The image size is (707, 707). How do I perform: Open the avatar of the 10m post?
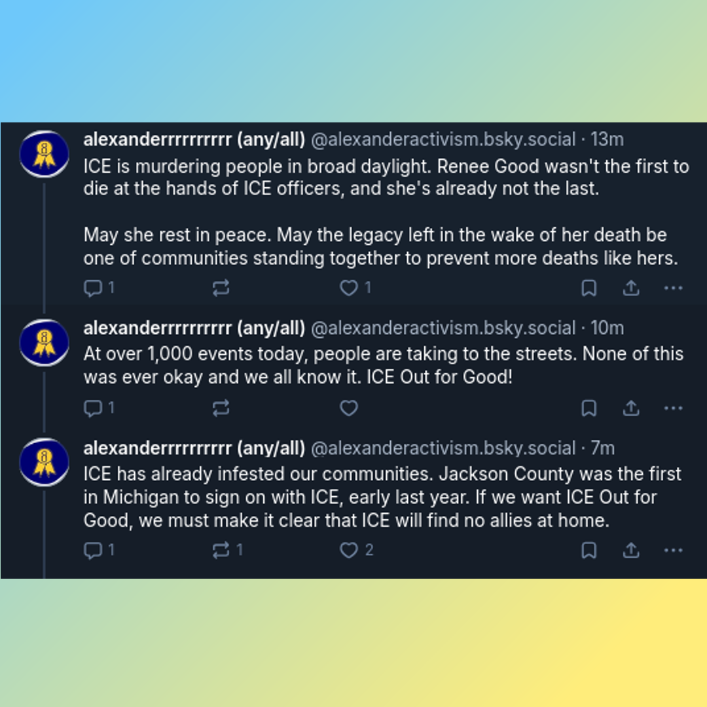(x=44, y=342)
